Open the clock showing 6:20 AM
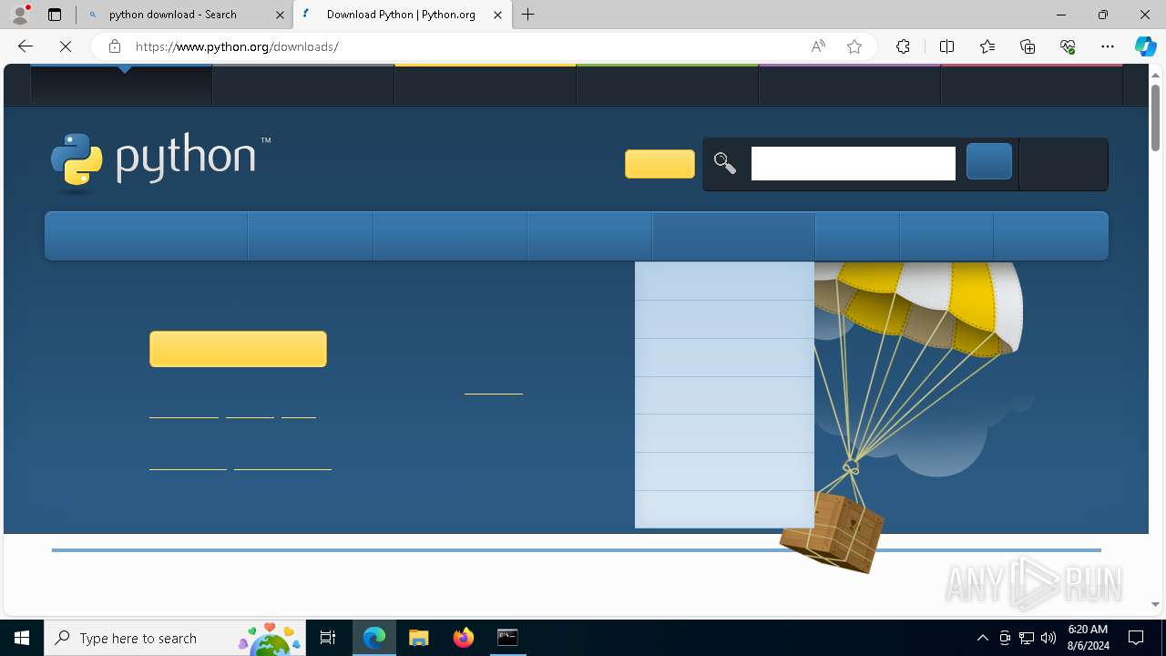This screenshot has height=656, width=1166. [1088, 638]
